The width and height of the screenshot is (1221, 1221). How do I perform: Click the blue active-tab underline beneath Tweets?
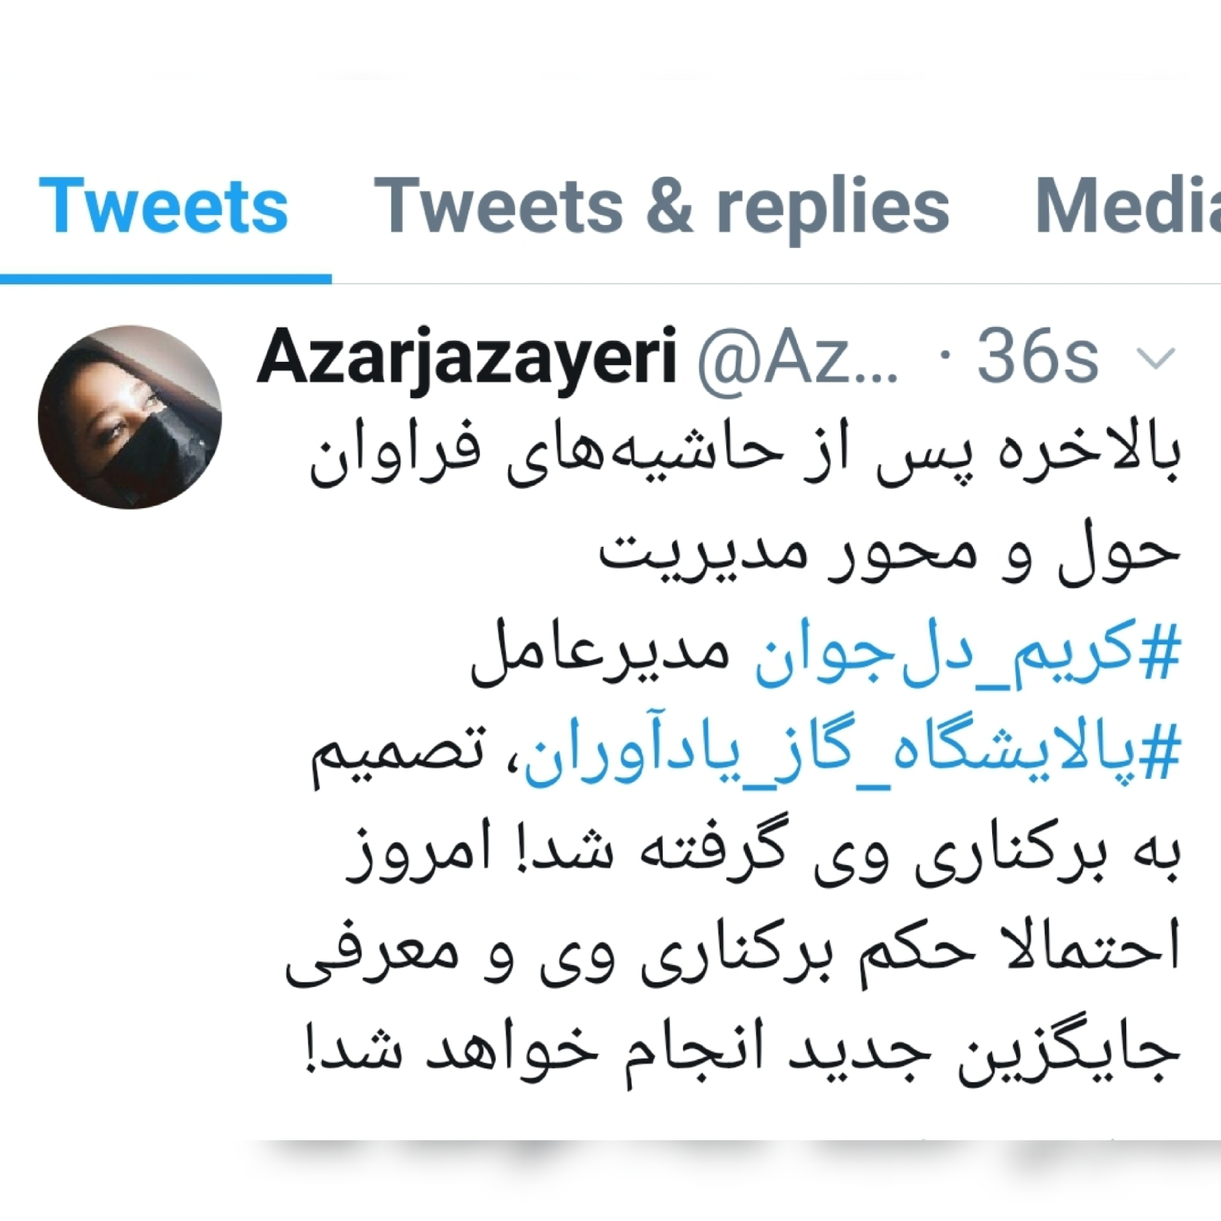click(165, 279)
